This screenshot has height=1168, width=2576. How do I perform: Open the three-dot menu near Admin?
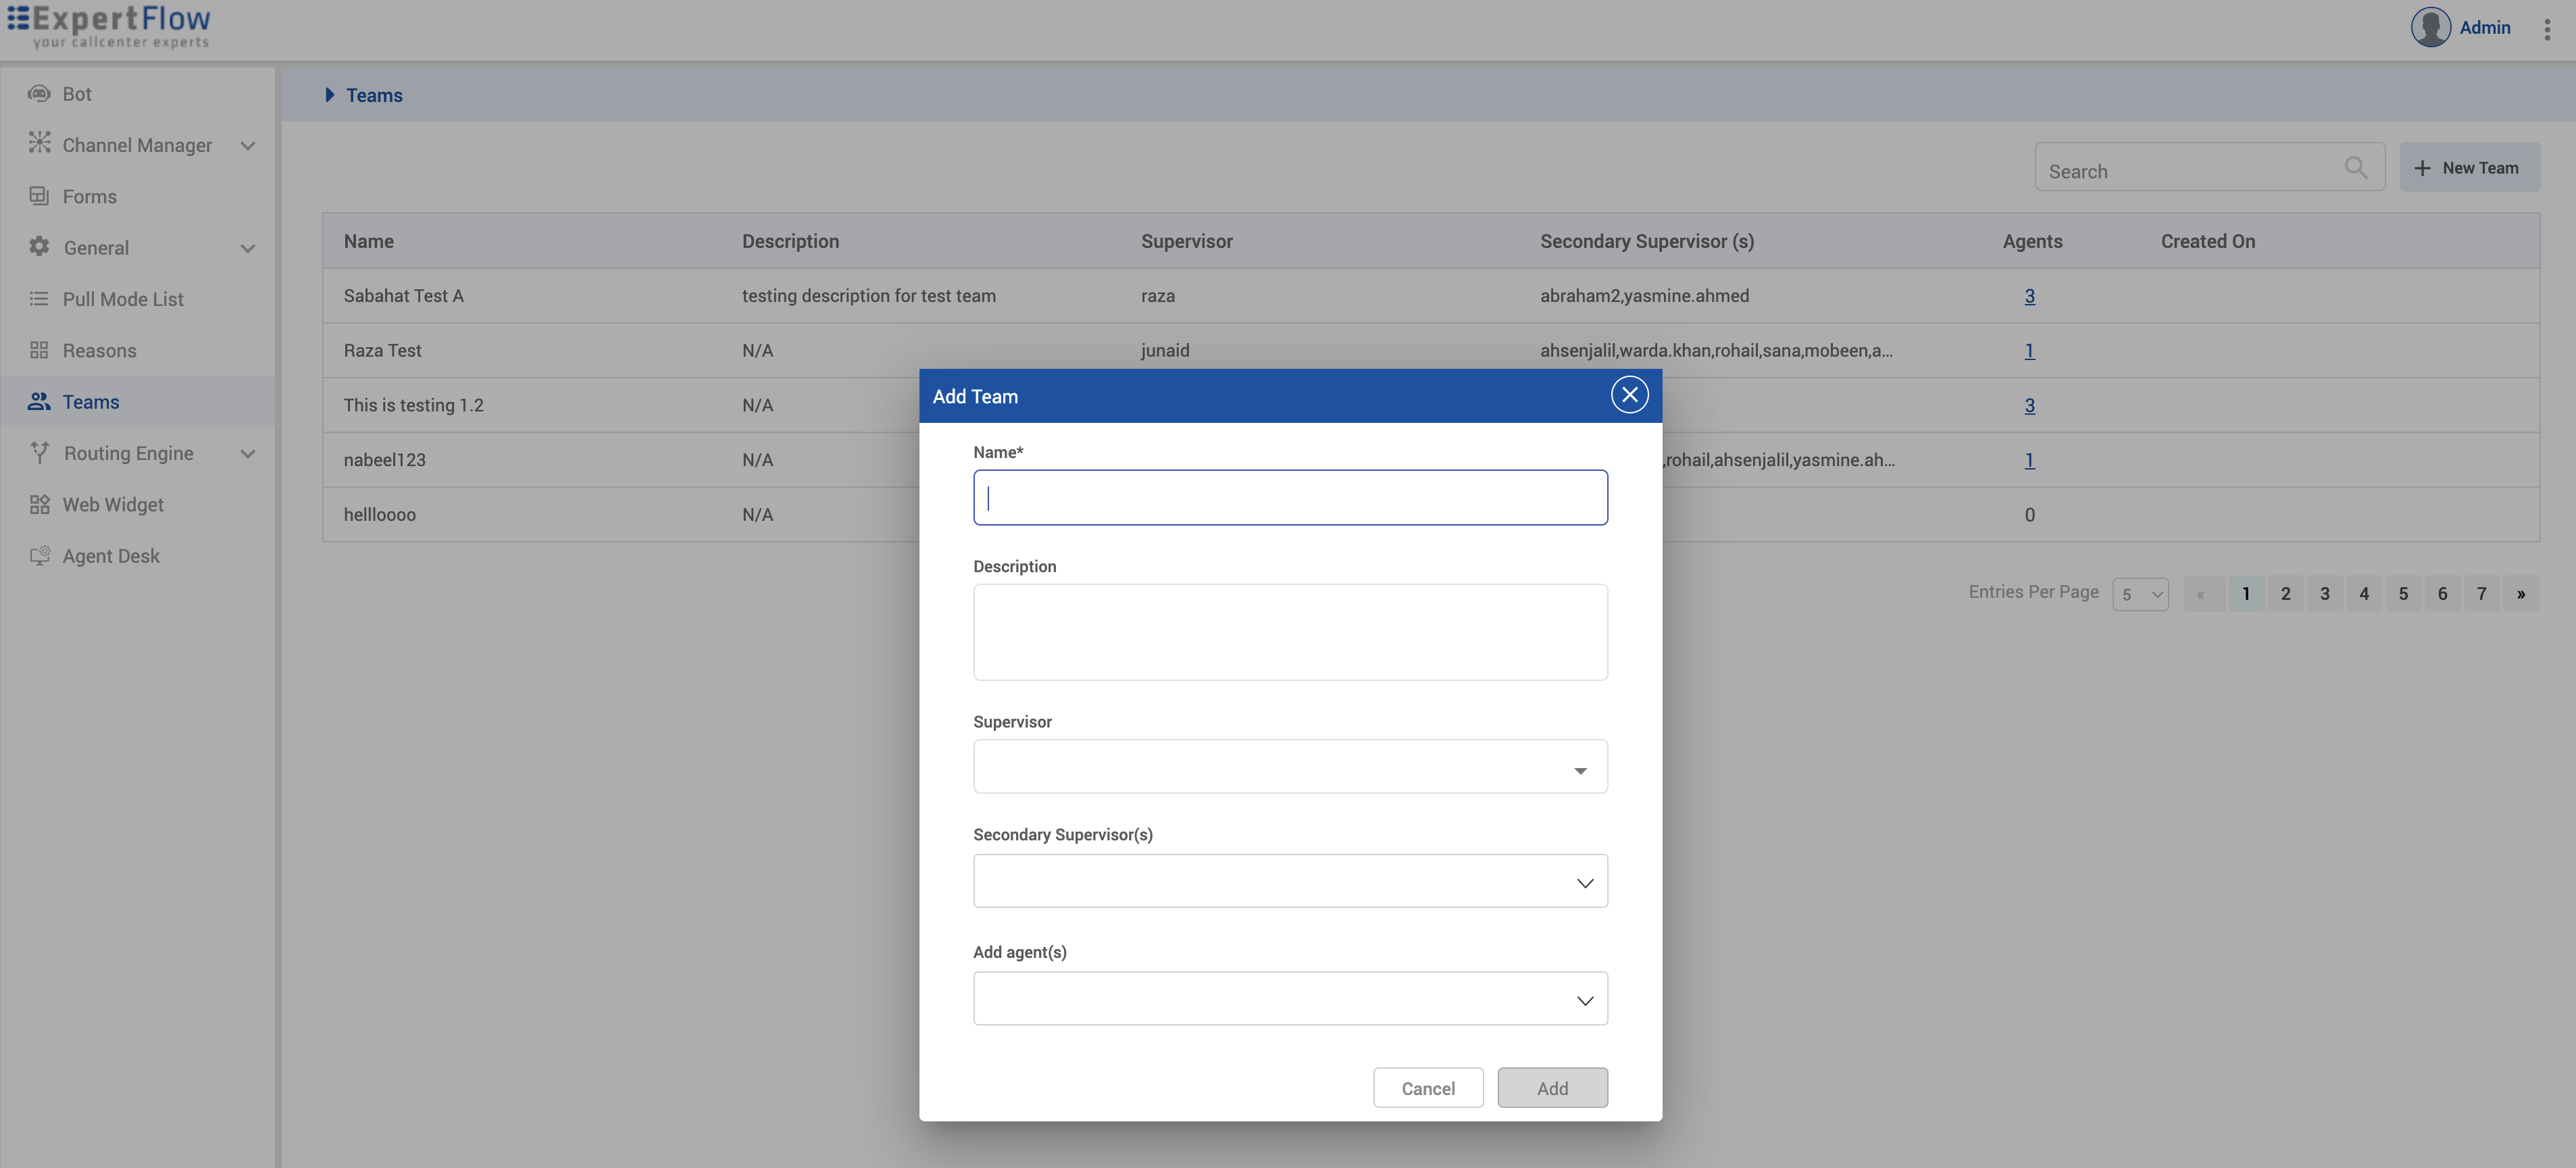point(2546,29)
